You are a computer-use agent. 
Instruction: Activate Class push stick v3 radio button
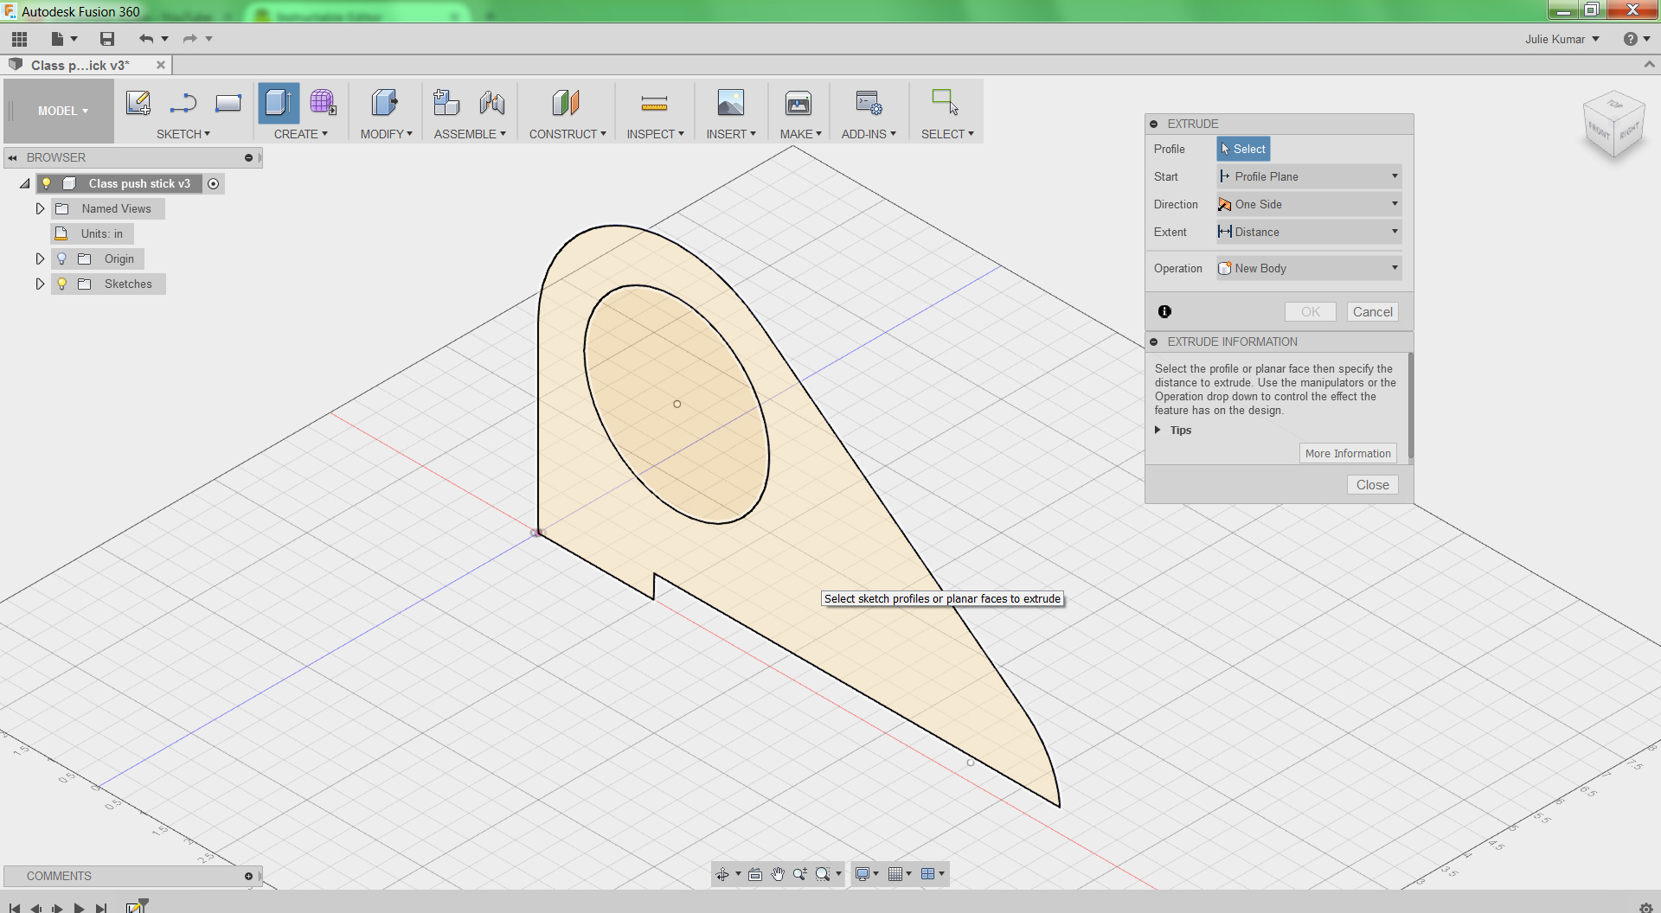214,183
